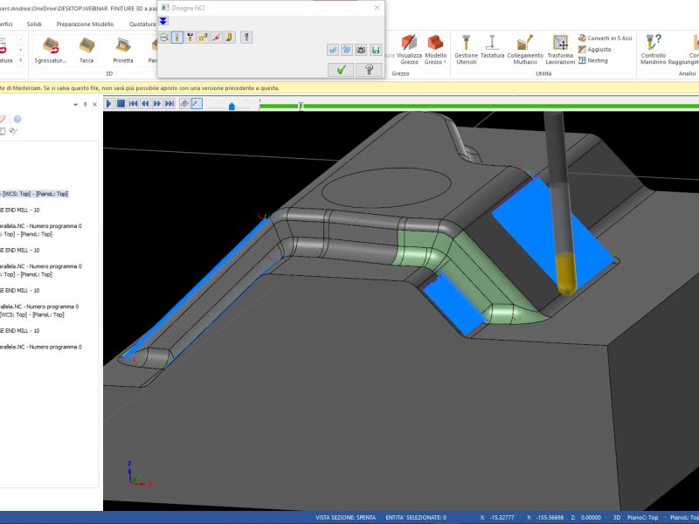Open the Nesting utility
This screenshot has height=524, width=699.
593,60
